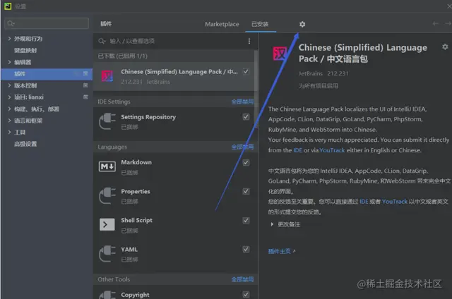Image resolution: width=452 pixels, height=299 pixels.
Task: Click the large 汉 logo in detail pane
Action: [280, 54]
